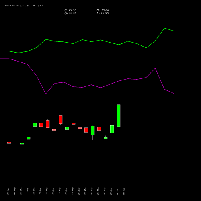Click the purple line's peak before its final drop

[x=155, y=68]
